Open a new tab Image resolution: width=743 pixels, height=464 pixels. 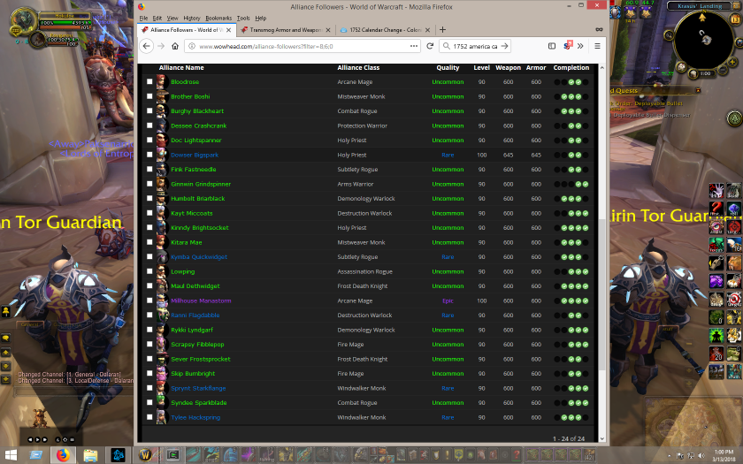[442, 29]
